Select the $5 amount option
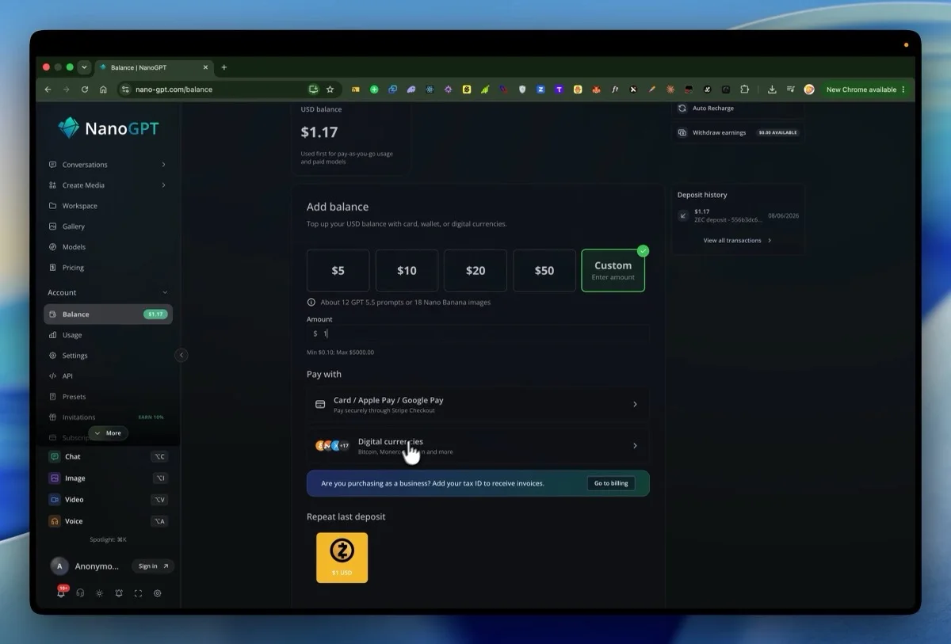Screen dimensions: 951x644 (338, 271)
